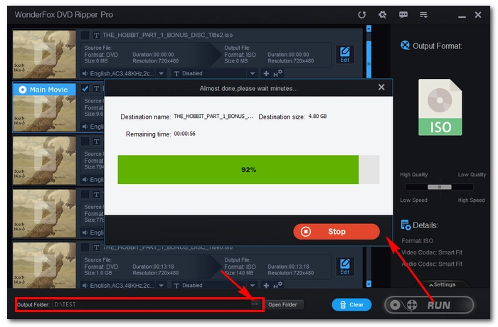This screenshot has height=327, width=498.
Task: Click the audio speaker icon in Title2 row
Action: pyautogui.click(x=85, y=74)
